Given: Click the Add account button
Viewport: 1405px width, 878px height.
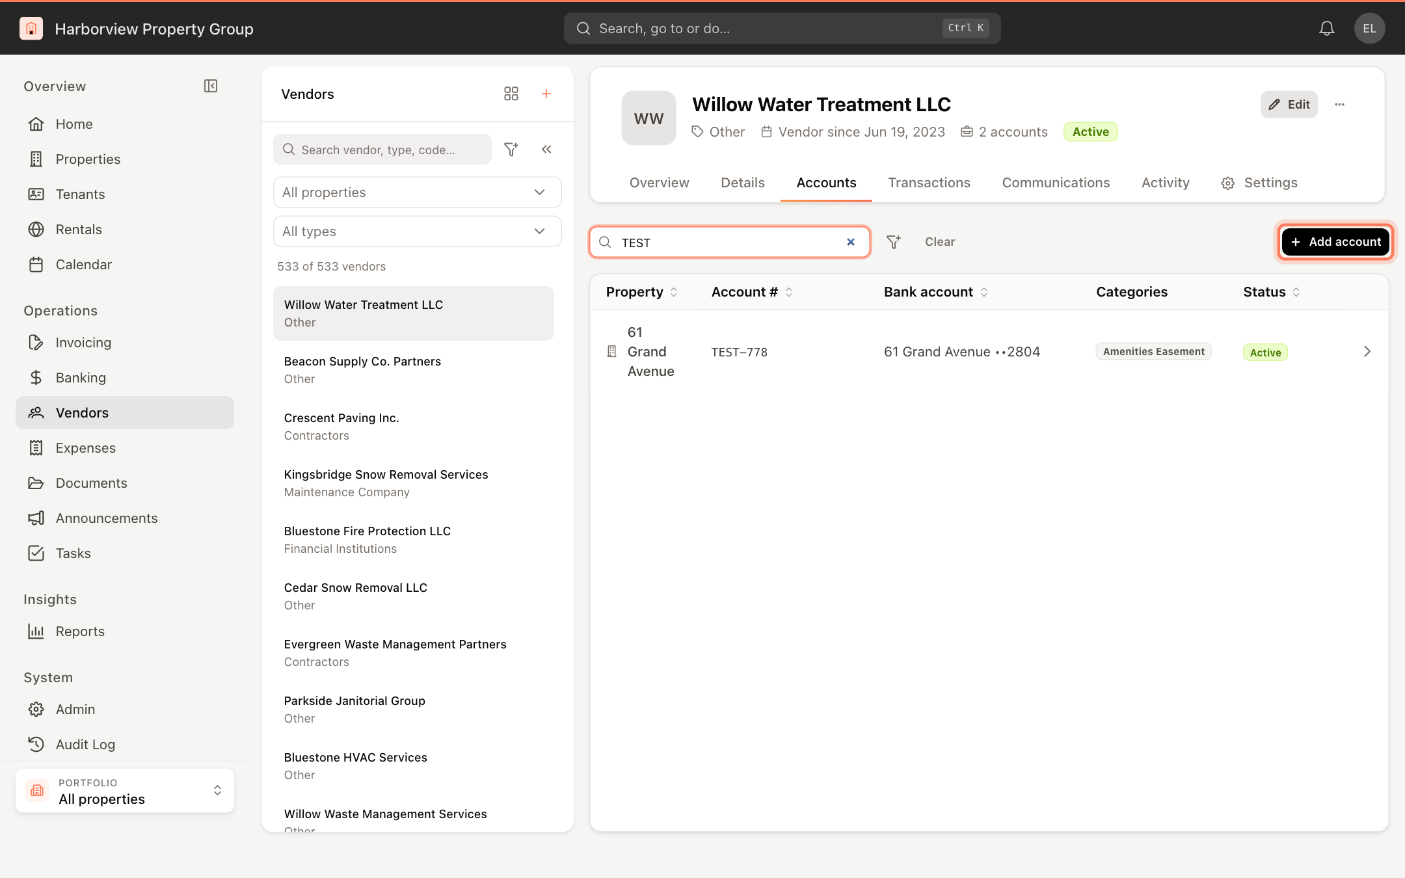Looking at the screenshot, I should (1335, 242).
